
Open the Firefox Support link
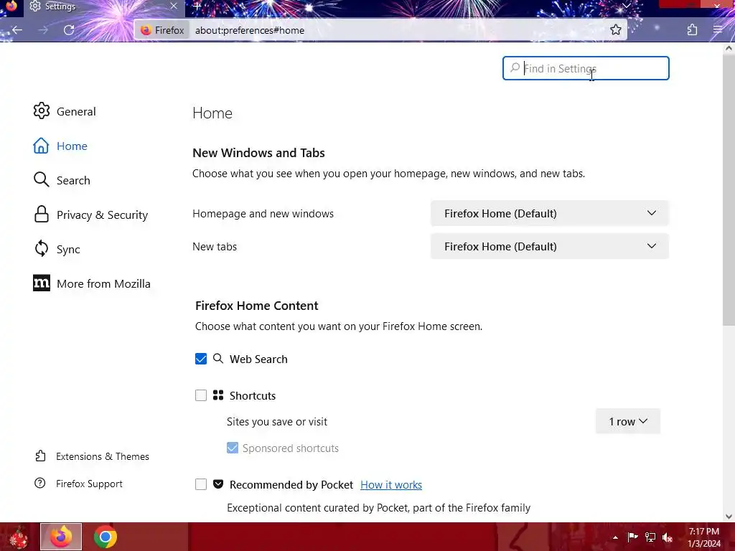click(x=79, y=484)
